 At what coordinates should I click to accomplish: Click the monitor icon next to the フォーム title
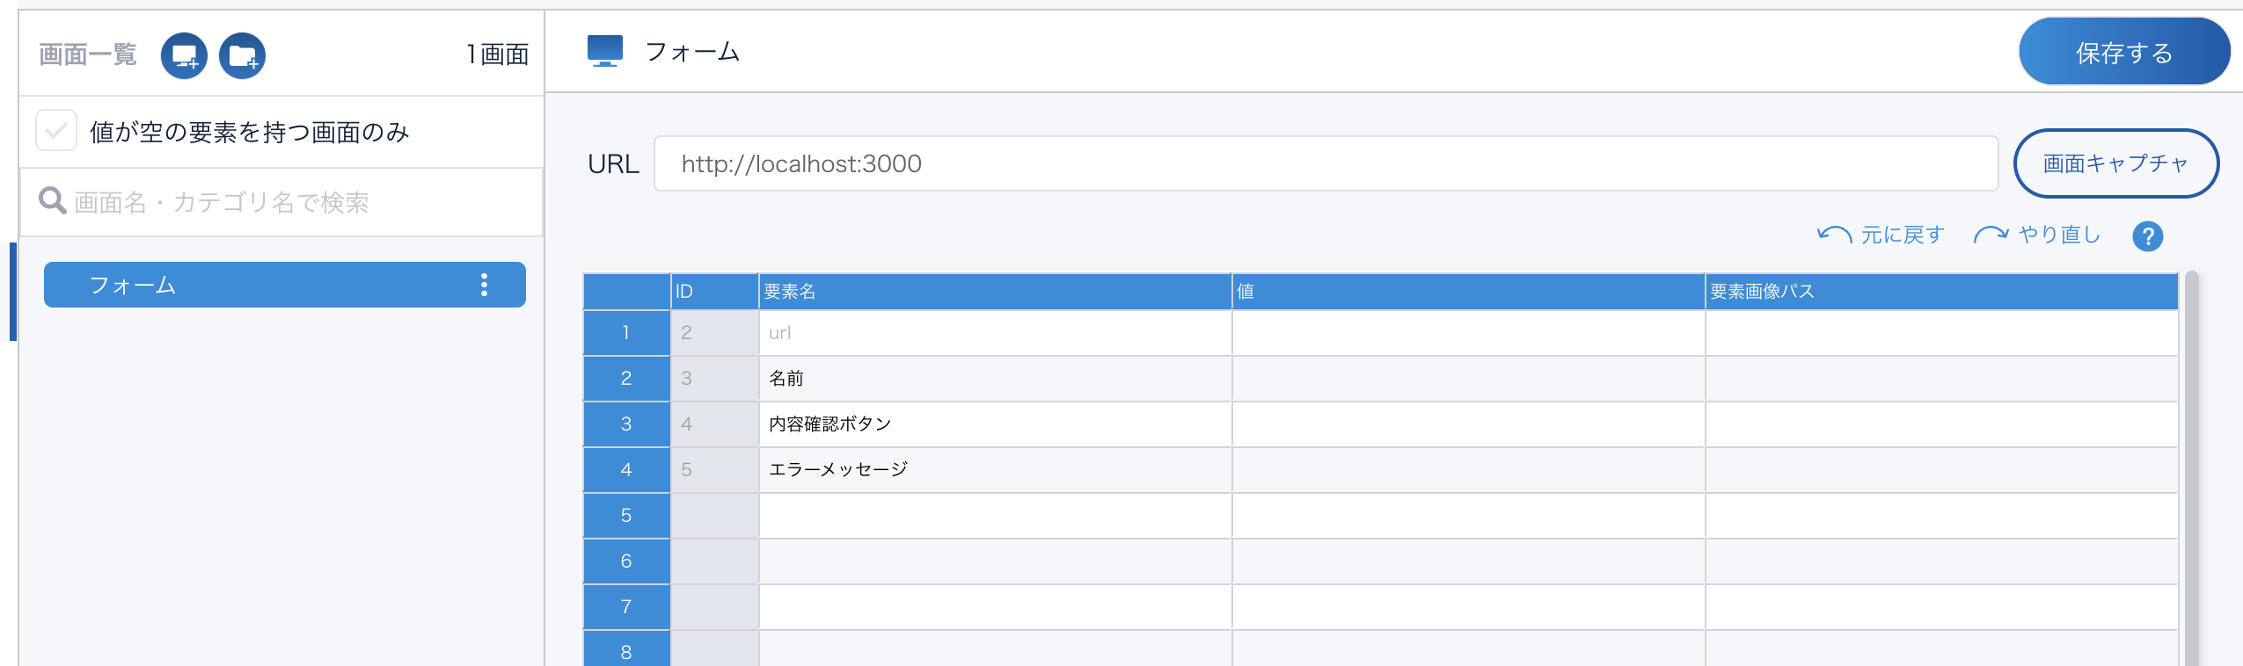pos(604,51)
